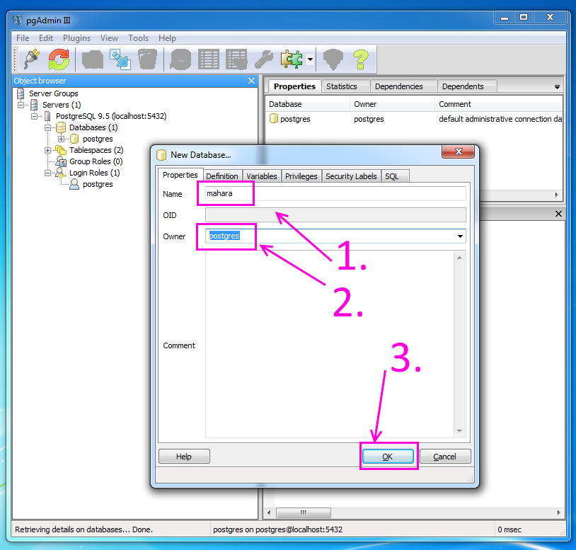Click the Name field containing mahara
This screenshot has height=550, width=576.
point(335,194)
